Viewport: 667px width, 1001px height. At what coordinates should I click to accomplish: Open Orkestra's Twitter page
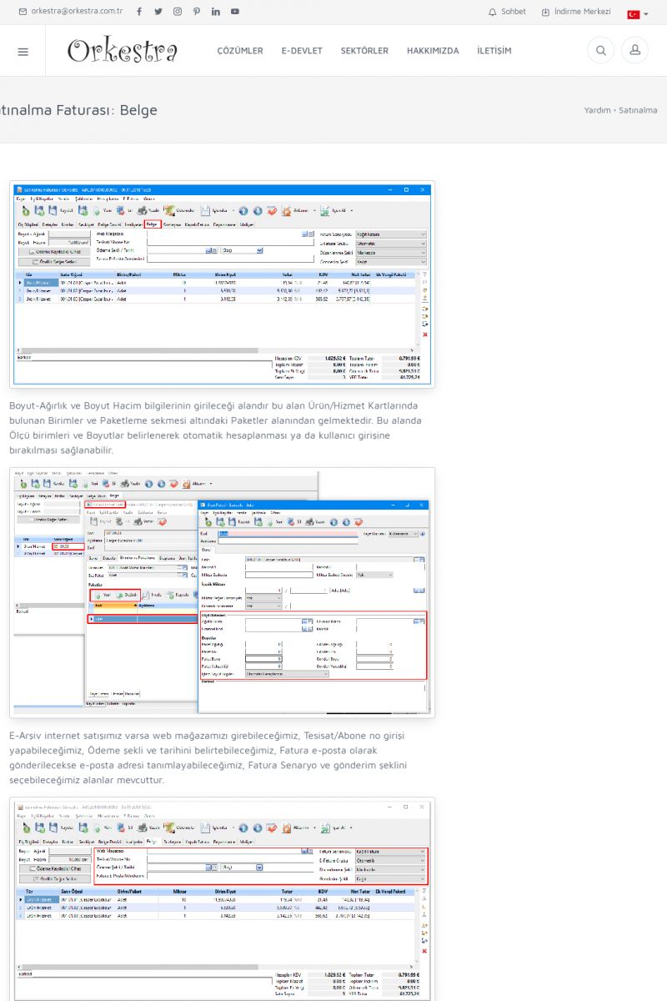(158, 12)
